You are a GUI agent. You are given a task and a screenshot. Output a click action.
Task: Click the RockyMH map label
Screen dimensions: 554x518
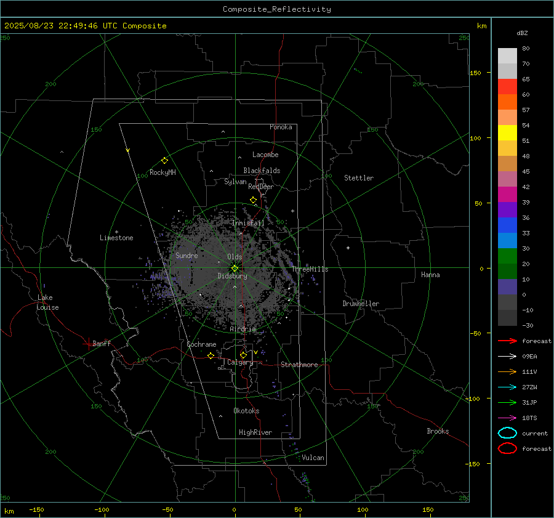pos(163,172)
